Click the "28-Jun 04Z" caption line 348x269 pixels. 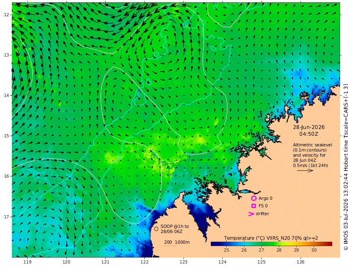304,160
